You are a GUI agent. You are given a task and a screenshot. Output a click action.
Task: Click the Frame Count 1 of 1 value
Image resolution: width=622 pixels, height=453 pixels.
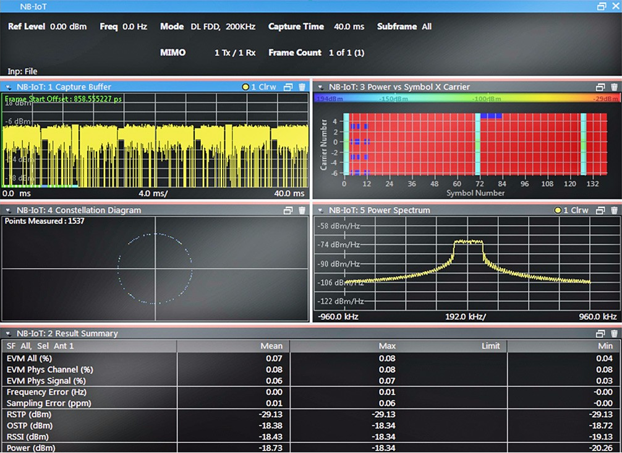pos(316,53)
